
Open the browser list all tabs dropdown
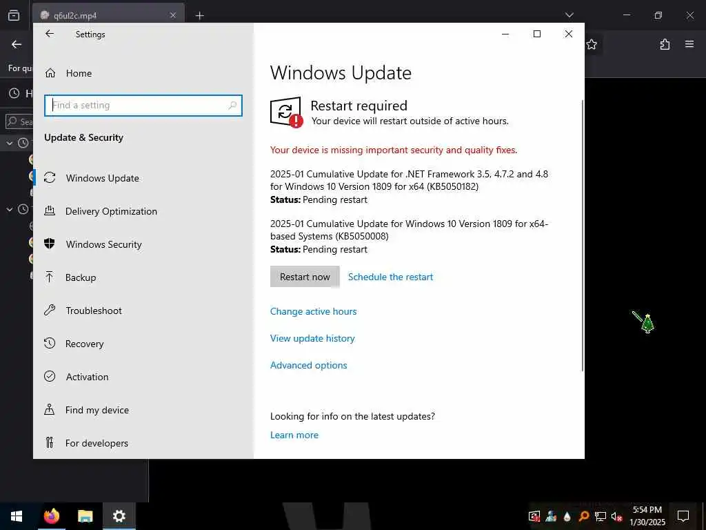[x=569, y=15]
